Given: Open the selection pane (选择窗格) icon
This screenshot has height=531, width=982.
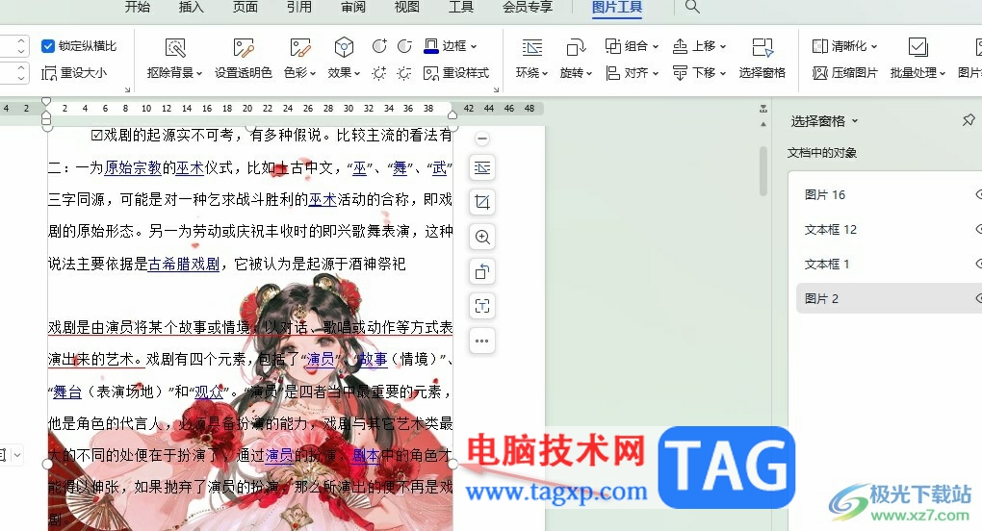Looking at the screenshot, I should pos(762,48).
